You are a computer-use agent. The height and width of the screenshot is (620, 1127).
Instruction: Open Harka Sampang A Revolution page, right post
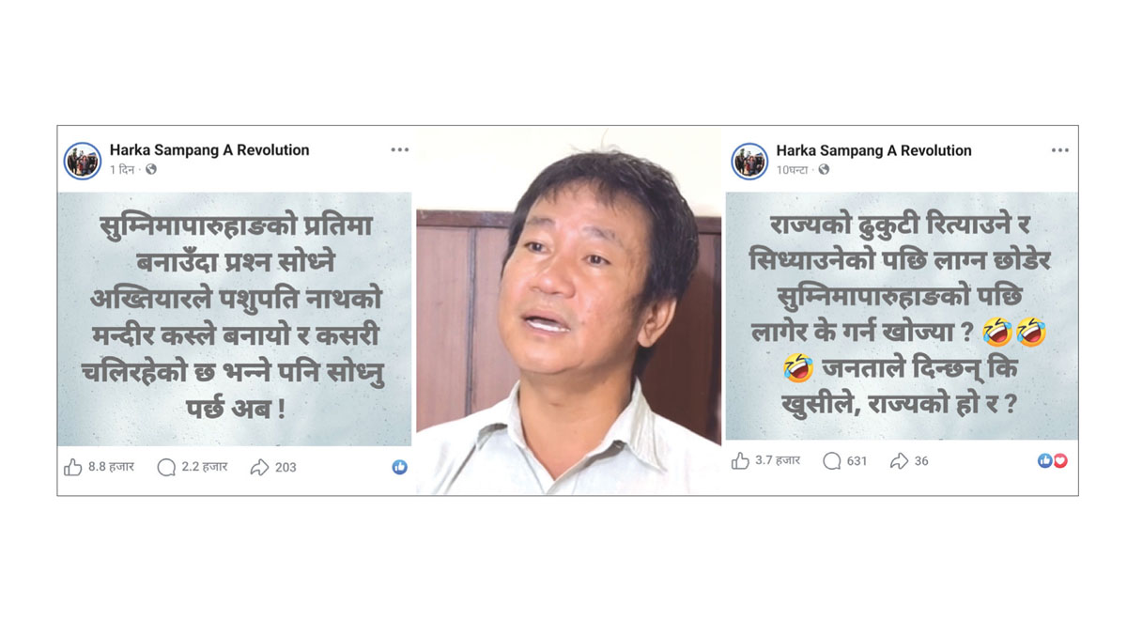click(x=874, y=150)
